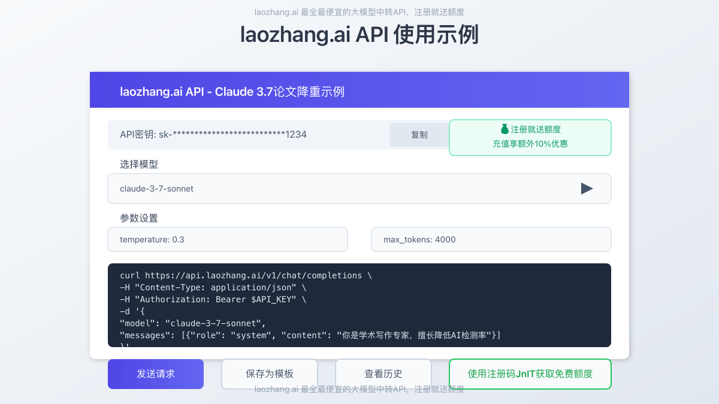Click the 参数设置 label

(139, 218)
